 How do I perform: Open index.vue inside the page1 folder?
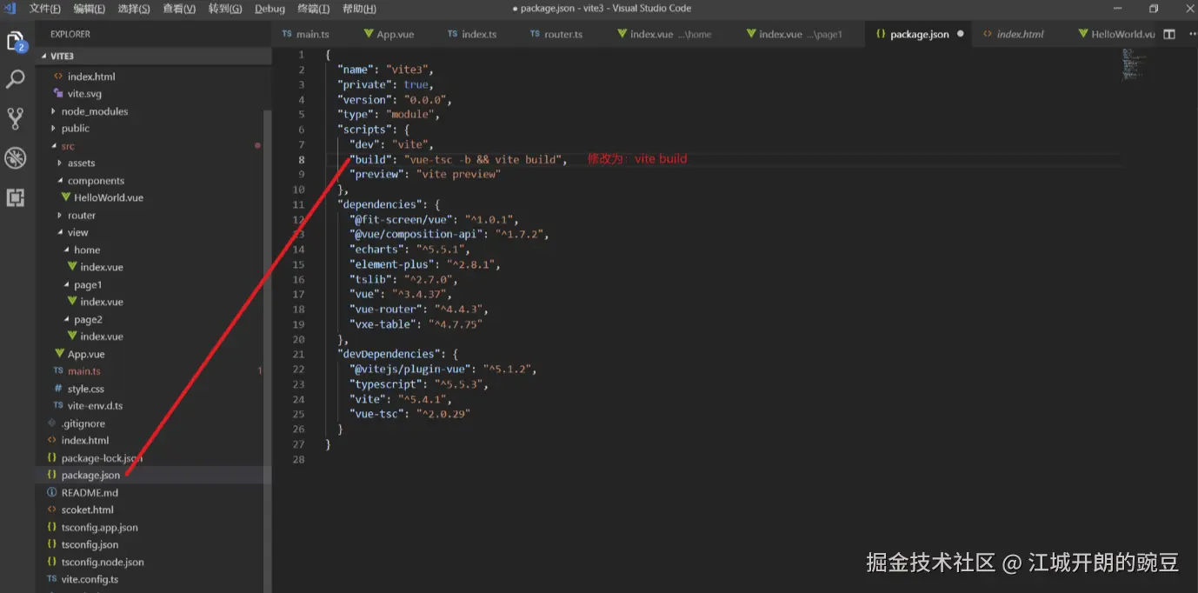[102, 302]
